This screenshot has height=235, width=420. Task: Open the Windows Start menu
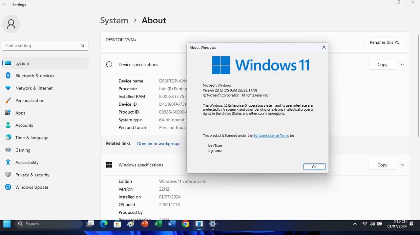click(7, 224)
